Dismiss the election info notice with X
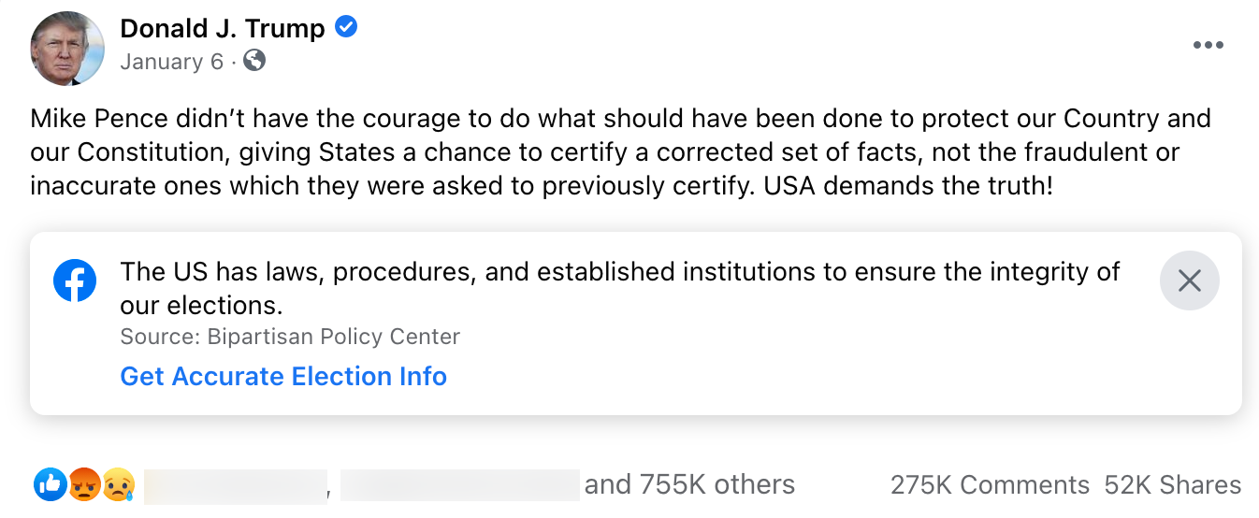 click(x=1189, y=281)
